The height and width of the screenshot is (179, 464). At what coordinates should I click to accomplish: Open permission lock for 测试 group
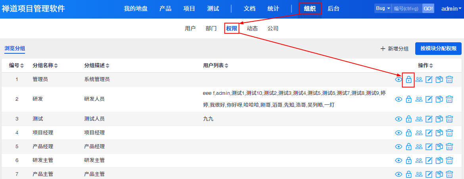(x=408, y=119)
